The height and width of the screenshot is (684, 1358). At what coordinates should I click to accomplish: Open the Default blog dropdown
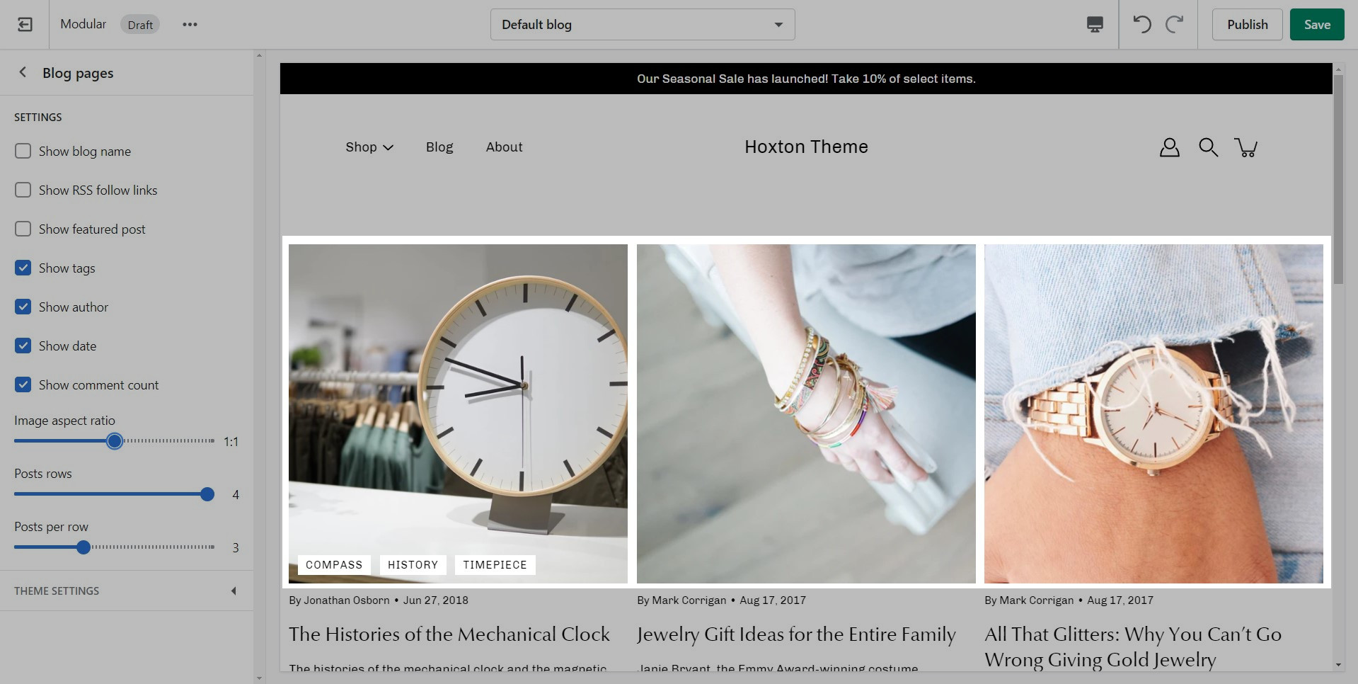[x=642, y=25]
